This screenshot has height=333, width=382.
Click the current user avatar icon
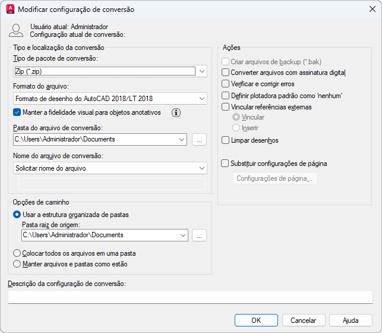click(17, 31)
